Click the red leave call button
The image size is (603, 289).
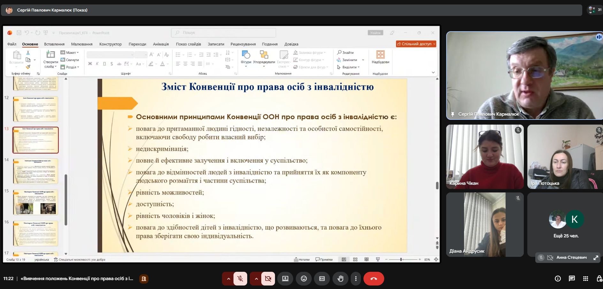[x=374, y=279]
